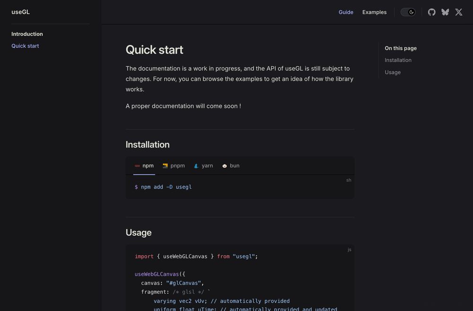Click the 'js' language label
The width and height of the screenshot is (473, 311).
tap(350, 250)
